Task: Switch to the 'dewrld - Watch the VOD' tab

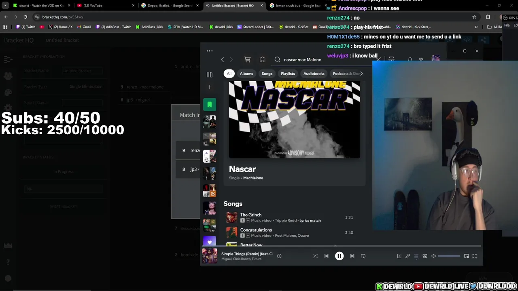Action: (41, 5)
